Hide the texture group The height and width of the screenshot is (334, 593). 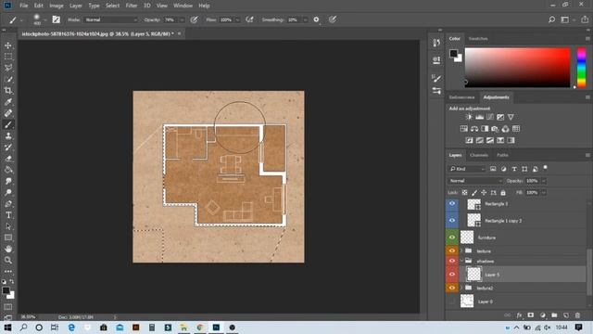click(452, 250)
